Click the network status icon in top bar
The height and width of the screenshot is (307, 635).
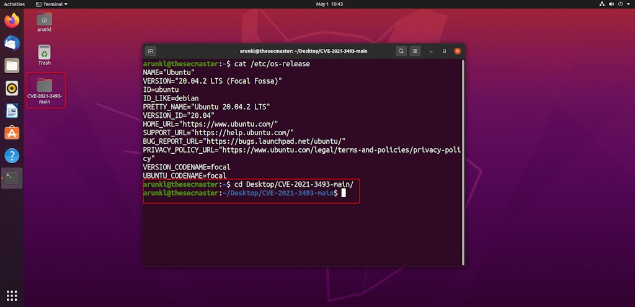(x=602, y=4)
